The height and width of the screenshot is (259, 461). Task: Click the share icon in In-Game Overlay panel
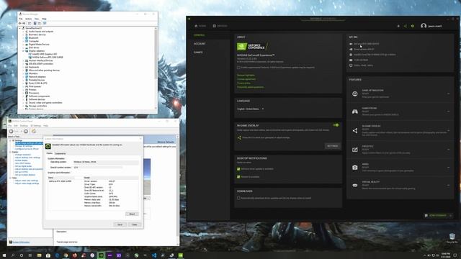tap(239, 137)
